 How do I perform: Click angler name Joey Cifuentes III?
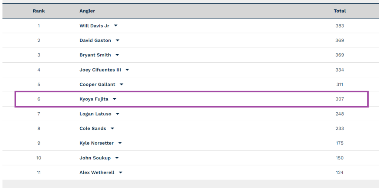coord(100,70)
